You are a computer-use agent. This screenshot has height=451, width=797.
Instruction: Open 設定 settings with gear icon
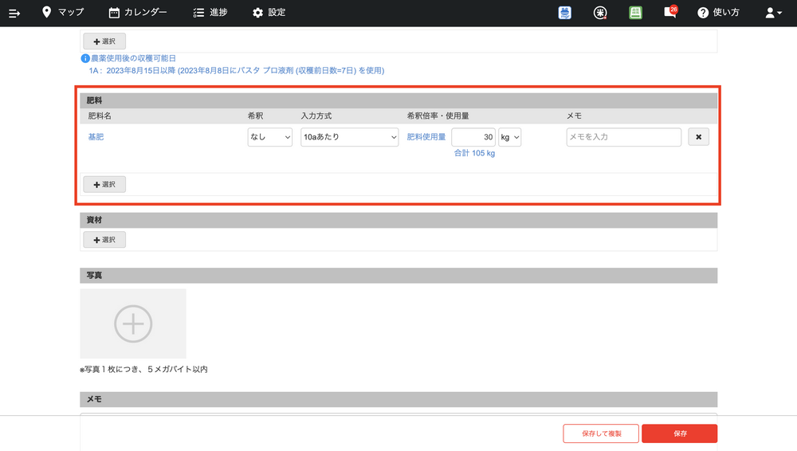click(269, 13)
